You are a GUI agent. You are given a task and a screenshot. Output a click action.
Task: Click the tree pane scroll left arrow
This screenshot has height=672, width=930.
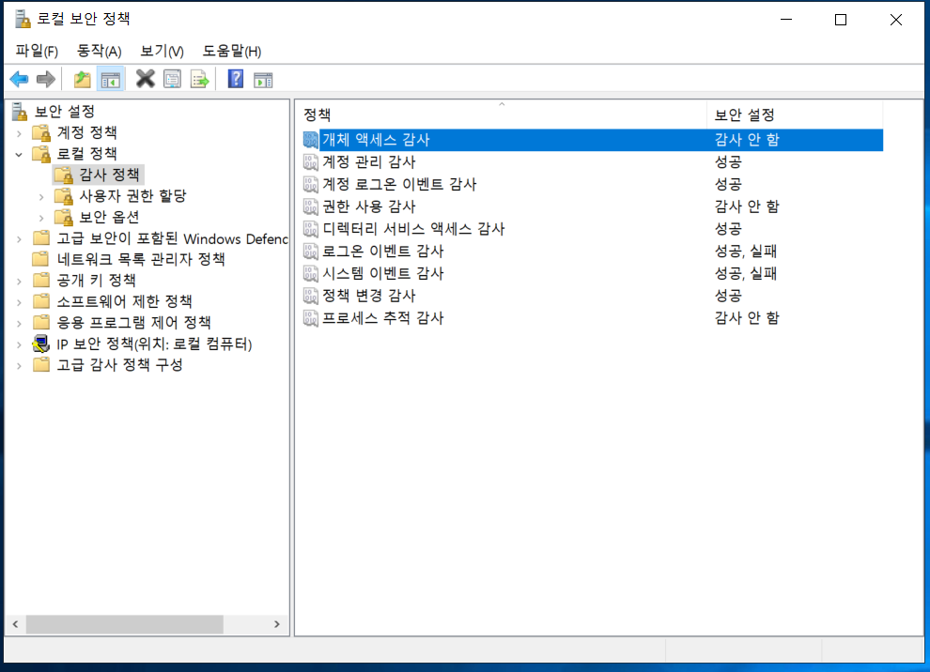click(x=15, y=624)
